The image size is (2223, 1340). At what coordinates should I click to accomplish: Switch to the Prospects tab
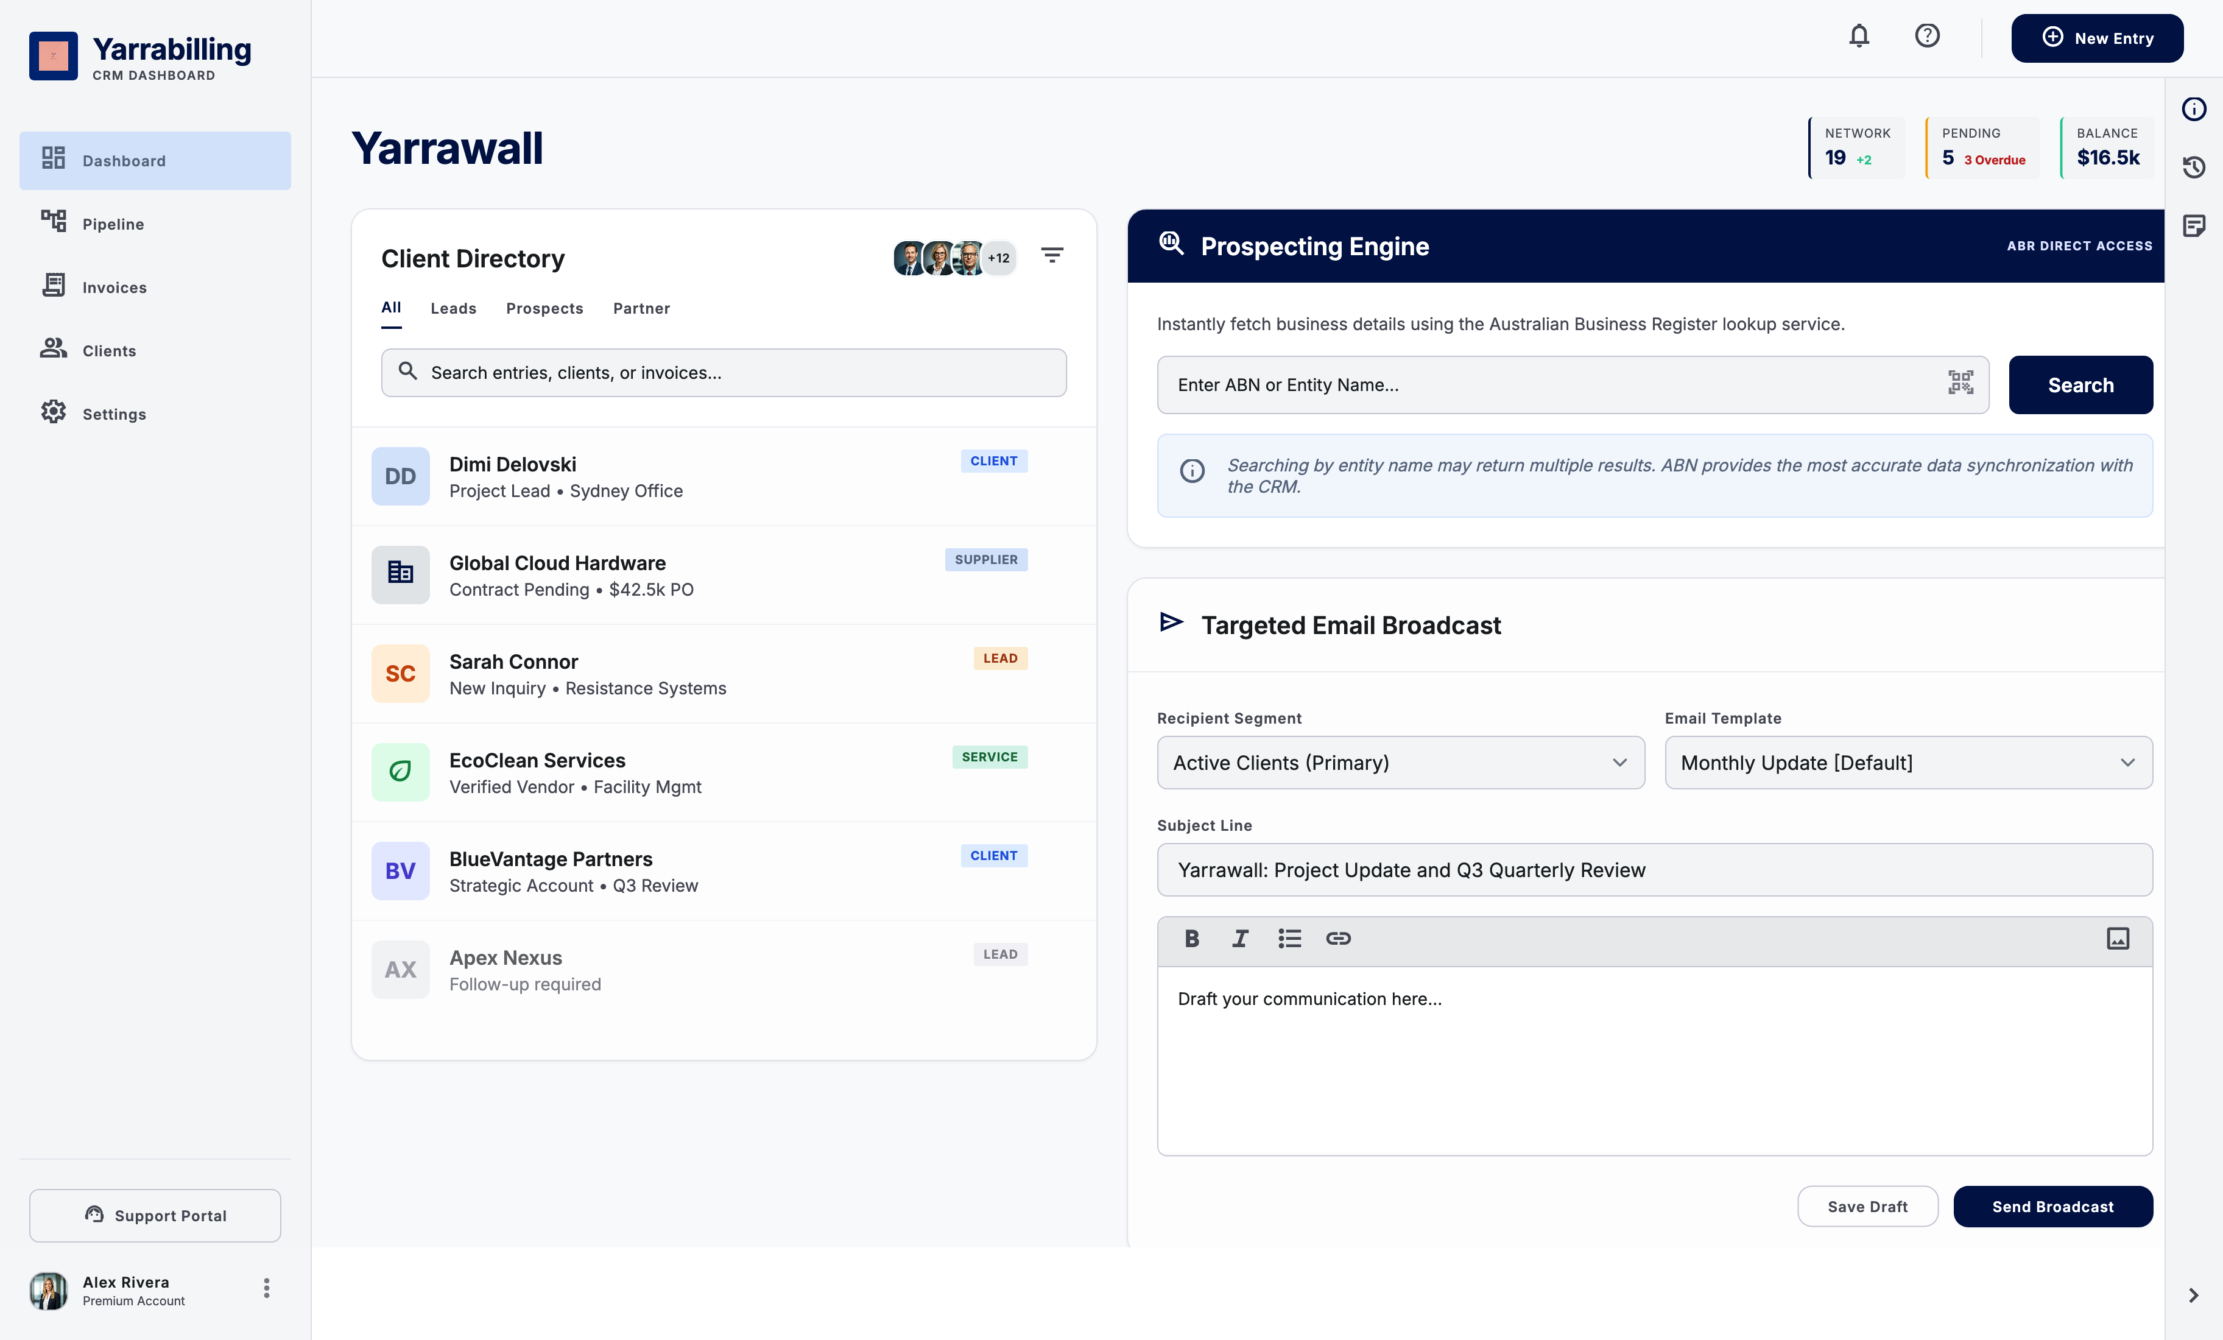[x=544, y=309]
